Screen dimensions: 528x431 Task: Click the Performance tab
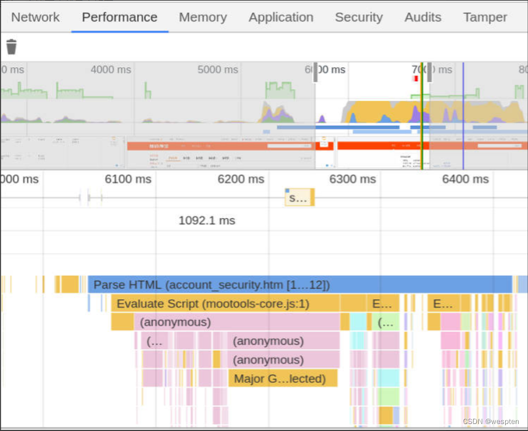click(x=119, y=18)
